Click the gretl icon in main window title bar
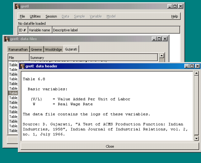The height and width of the screenshot is (163, 201). coord(18,6)
